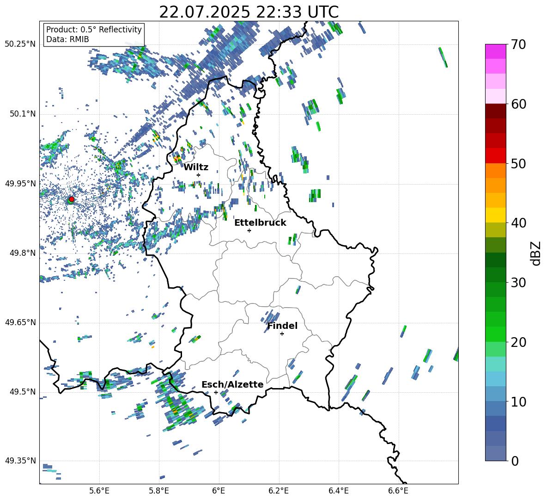Viewport: 547px width, 500px height.
Task: Click the 49.5°N latitude label
Action: [22, 391]
